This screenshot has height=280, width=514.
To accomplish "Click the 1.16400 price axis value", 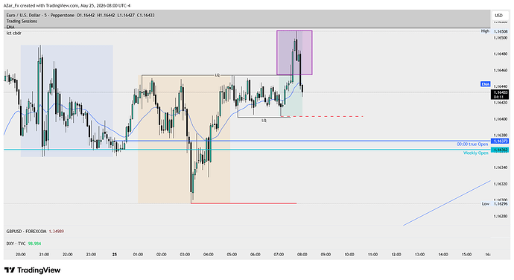I will tap(501, 119).
